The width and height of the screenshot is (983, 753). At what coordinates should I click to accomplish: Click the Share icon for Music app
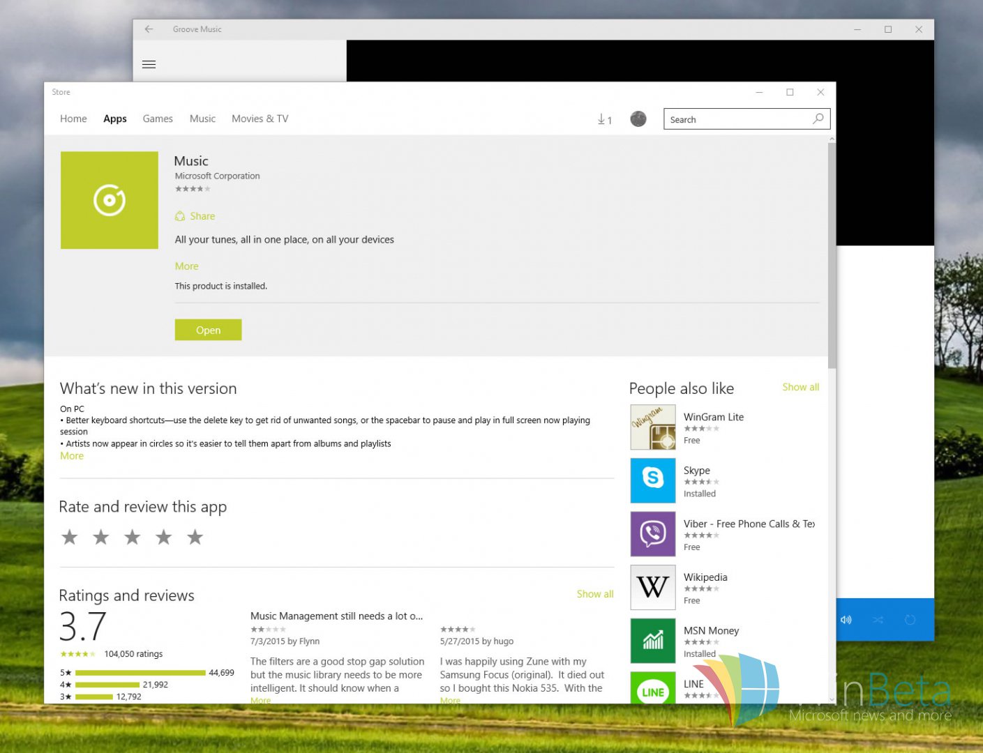point(180,216)
